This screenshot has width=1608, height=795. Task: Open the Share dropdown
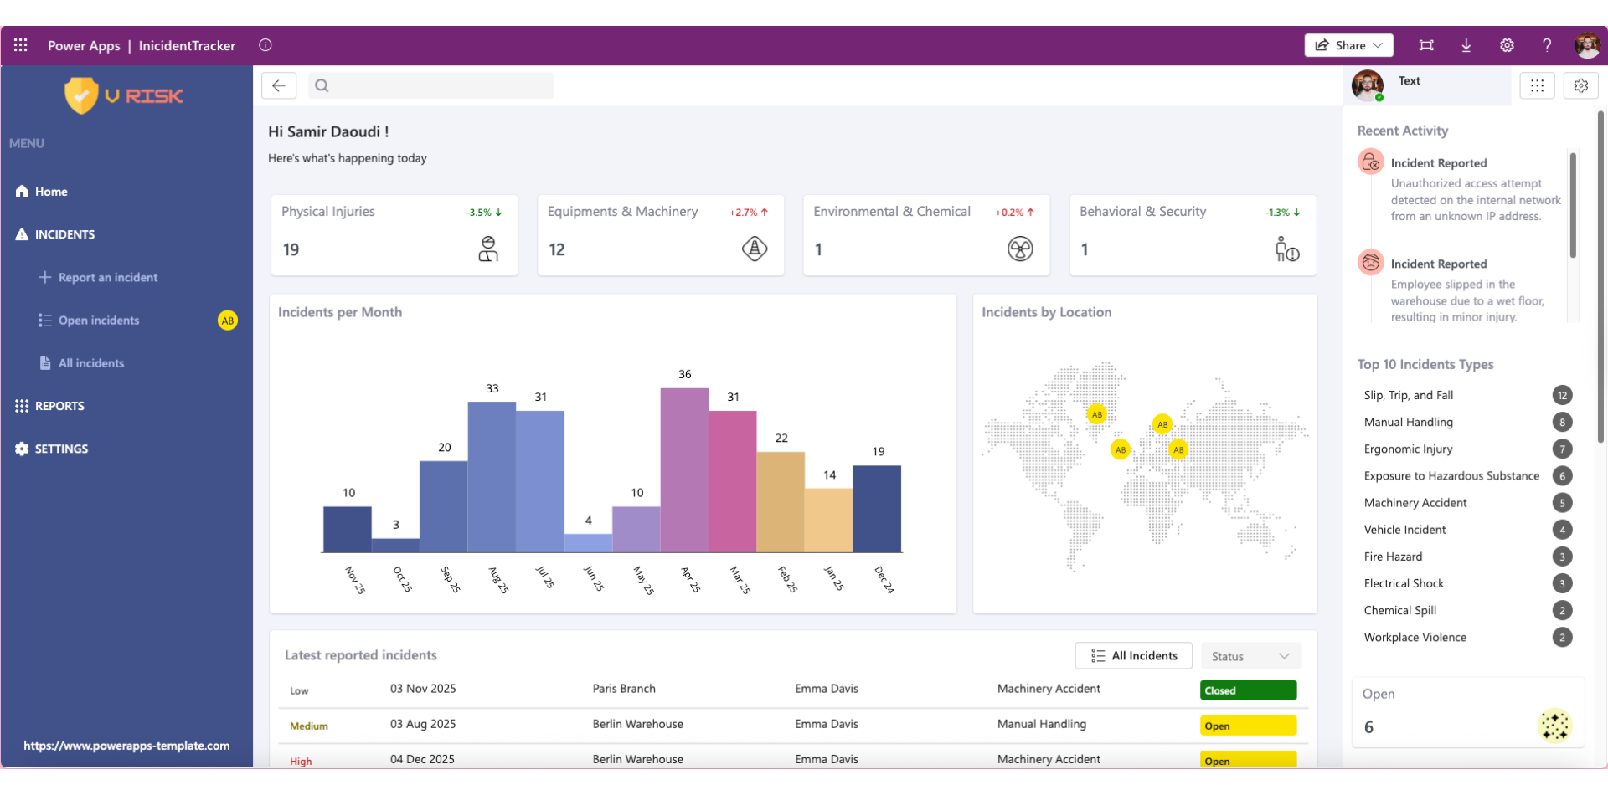click(1348, 45)
